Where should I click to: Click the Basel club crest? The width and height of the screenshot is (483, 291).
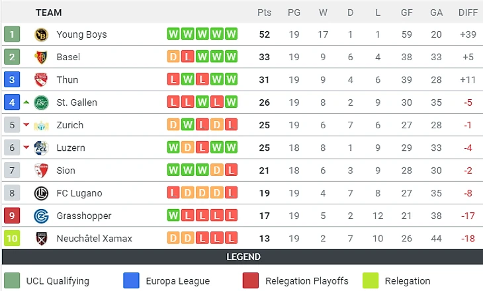click(x=42, y=57)
